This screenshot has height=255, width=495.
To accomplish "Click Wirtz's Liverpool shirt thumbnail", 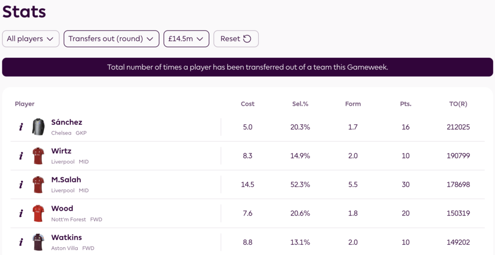I will 38,156.
